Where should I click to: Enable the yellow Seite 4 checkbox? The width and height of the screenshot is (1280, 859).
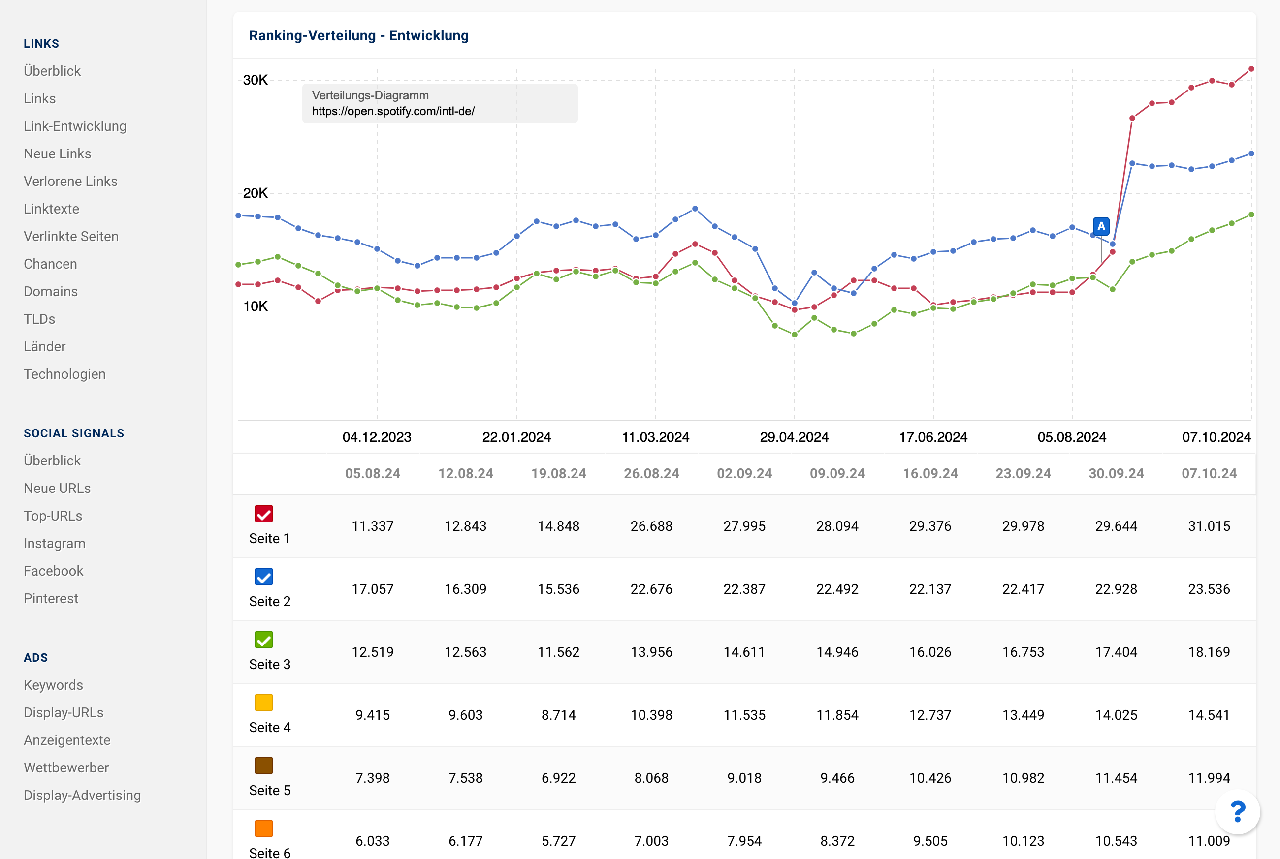[264, 703]
